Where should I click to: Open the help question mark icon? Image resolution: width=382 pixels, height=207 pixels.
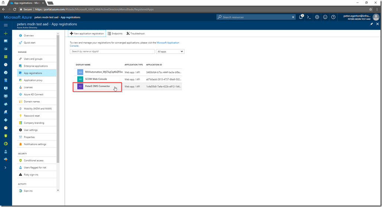coord(333,17)
